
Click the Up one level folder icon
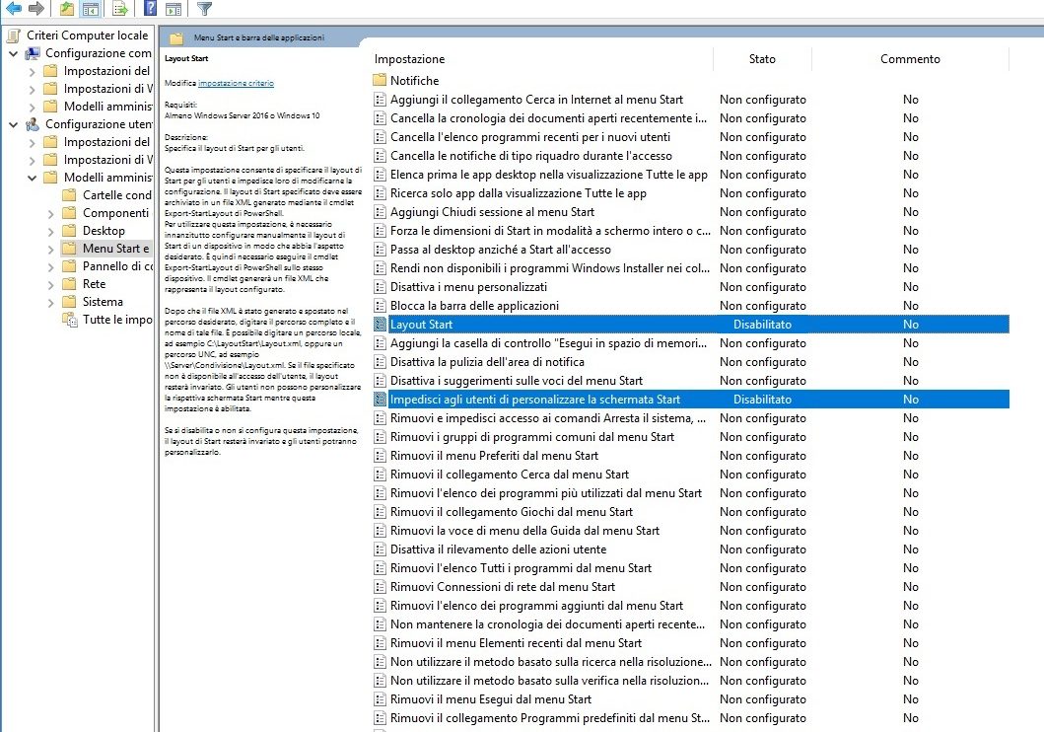click(66, 9)
